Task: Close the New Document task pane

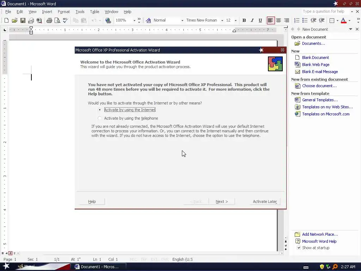Action: pyautogui.click(x=357, y=29)
